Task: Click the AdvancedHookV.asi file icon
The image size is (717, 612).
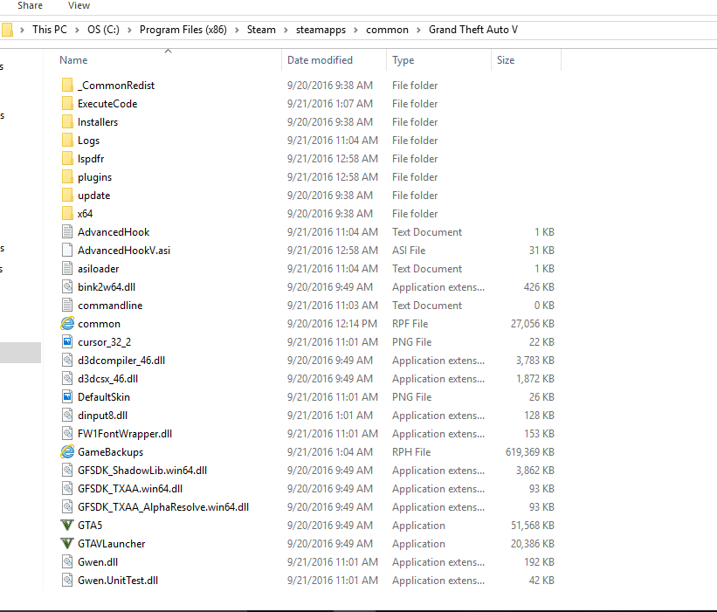Action: tap(67, 250)
